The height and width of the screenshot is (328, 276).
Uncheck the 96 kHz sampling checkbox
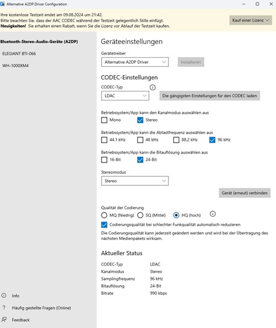(x=212, y=140)
